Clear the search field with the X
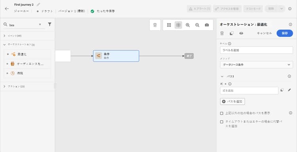The image size is (297, 152). click(x=40, y=24)
